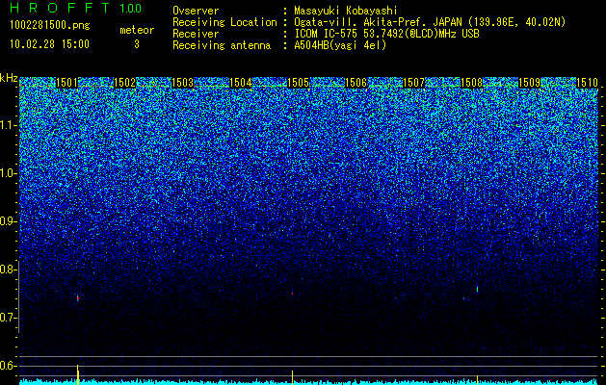Click the green meteor echo near 1508
606x385 pixels.
click(478, 289)
